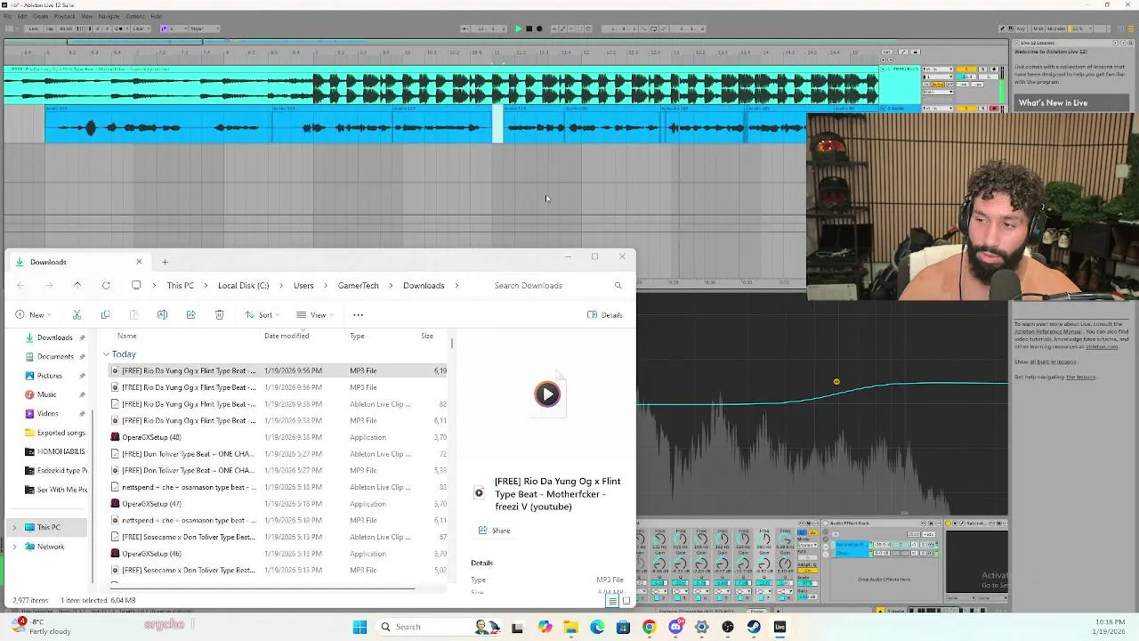Viewport: 1139px width, 641px height.
Task: Play the MP3 preview thumbnail in details pane
Action: pyautogui.click(x=547, y=394)
